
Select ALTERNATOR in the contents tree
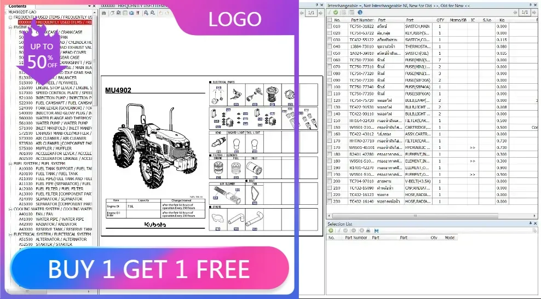coord(53,239)
